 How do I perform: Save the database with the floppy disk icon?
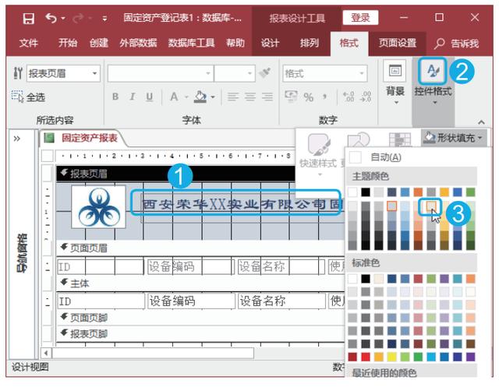(29, 18)
